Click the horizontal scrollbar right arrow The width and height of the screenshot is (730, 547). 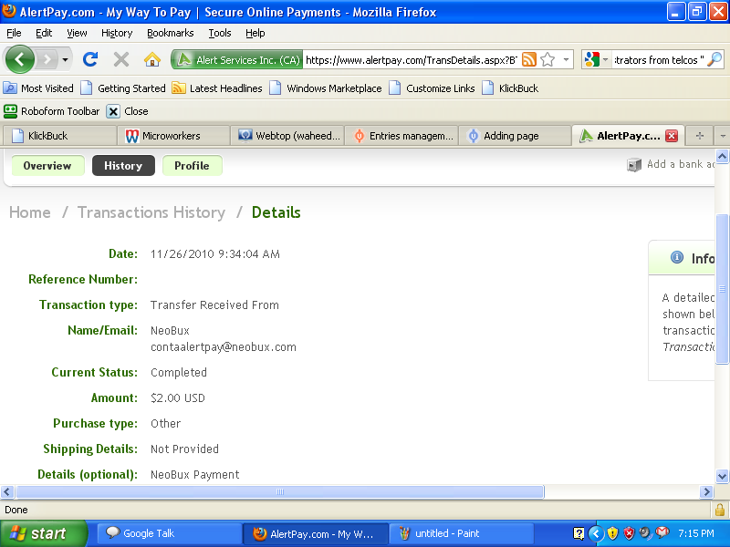click(x=706, y=491)
